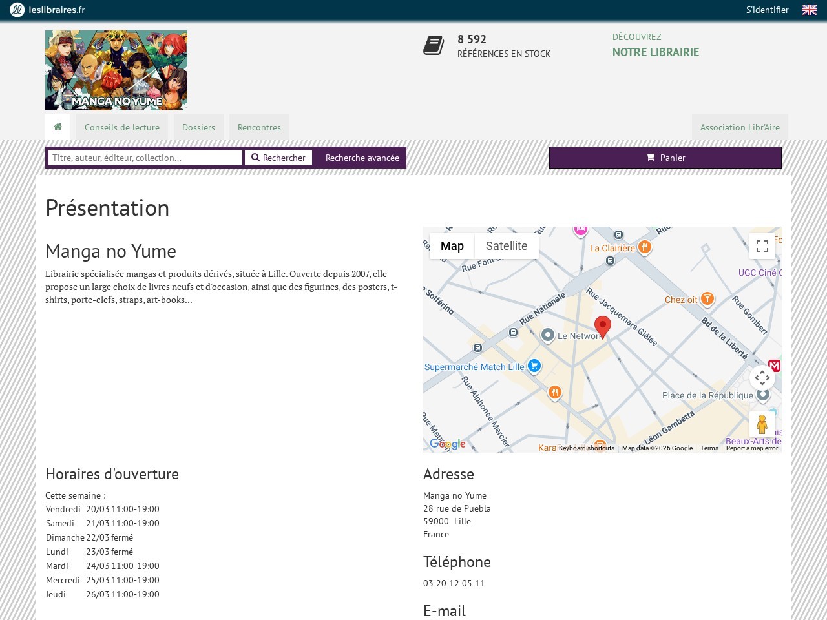
Task: Click the home icon tab
Action: (58, 127)
